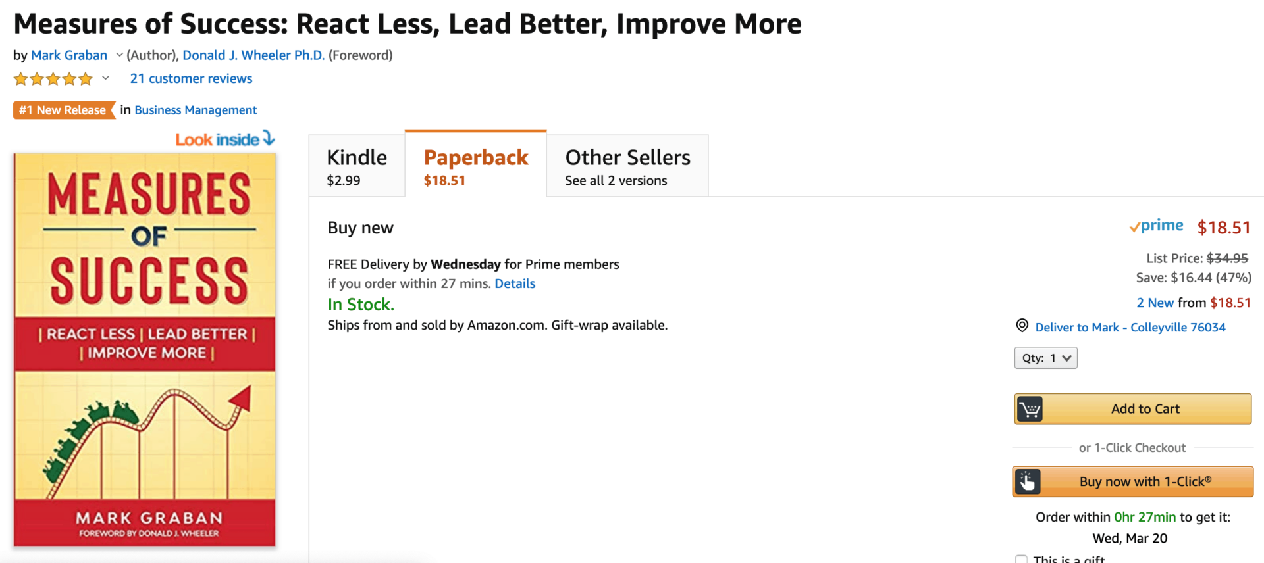Click the #1 New Release badge
The height and width of the screenshot is (563, 1264).
[64, 110]
